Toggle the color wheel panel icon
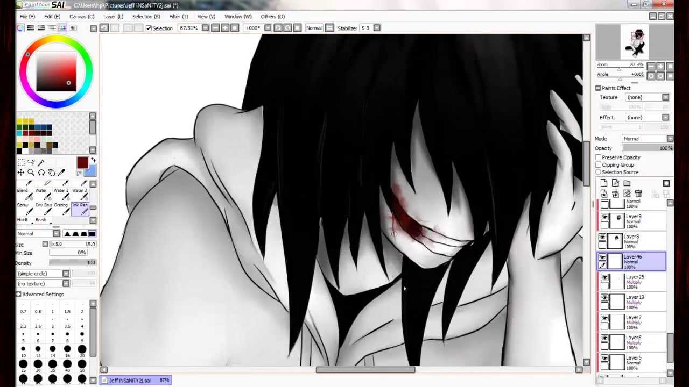Image resolution: width=689 pixels, height=387 pixels. [20, 28]
